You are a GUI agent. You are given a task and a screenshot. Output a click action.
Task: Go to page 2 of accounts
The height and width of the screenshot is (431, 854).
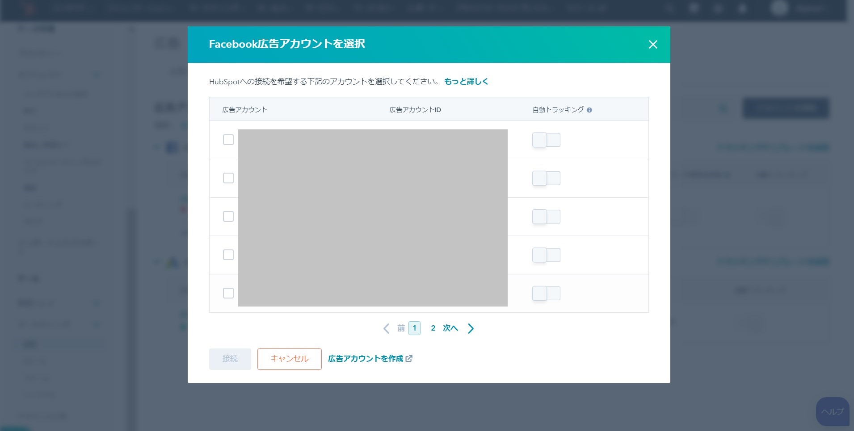pos(433,328)
